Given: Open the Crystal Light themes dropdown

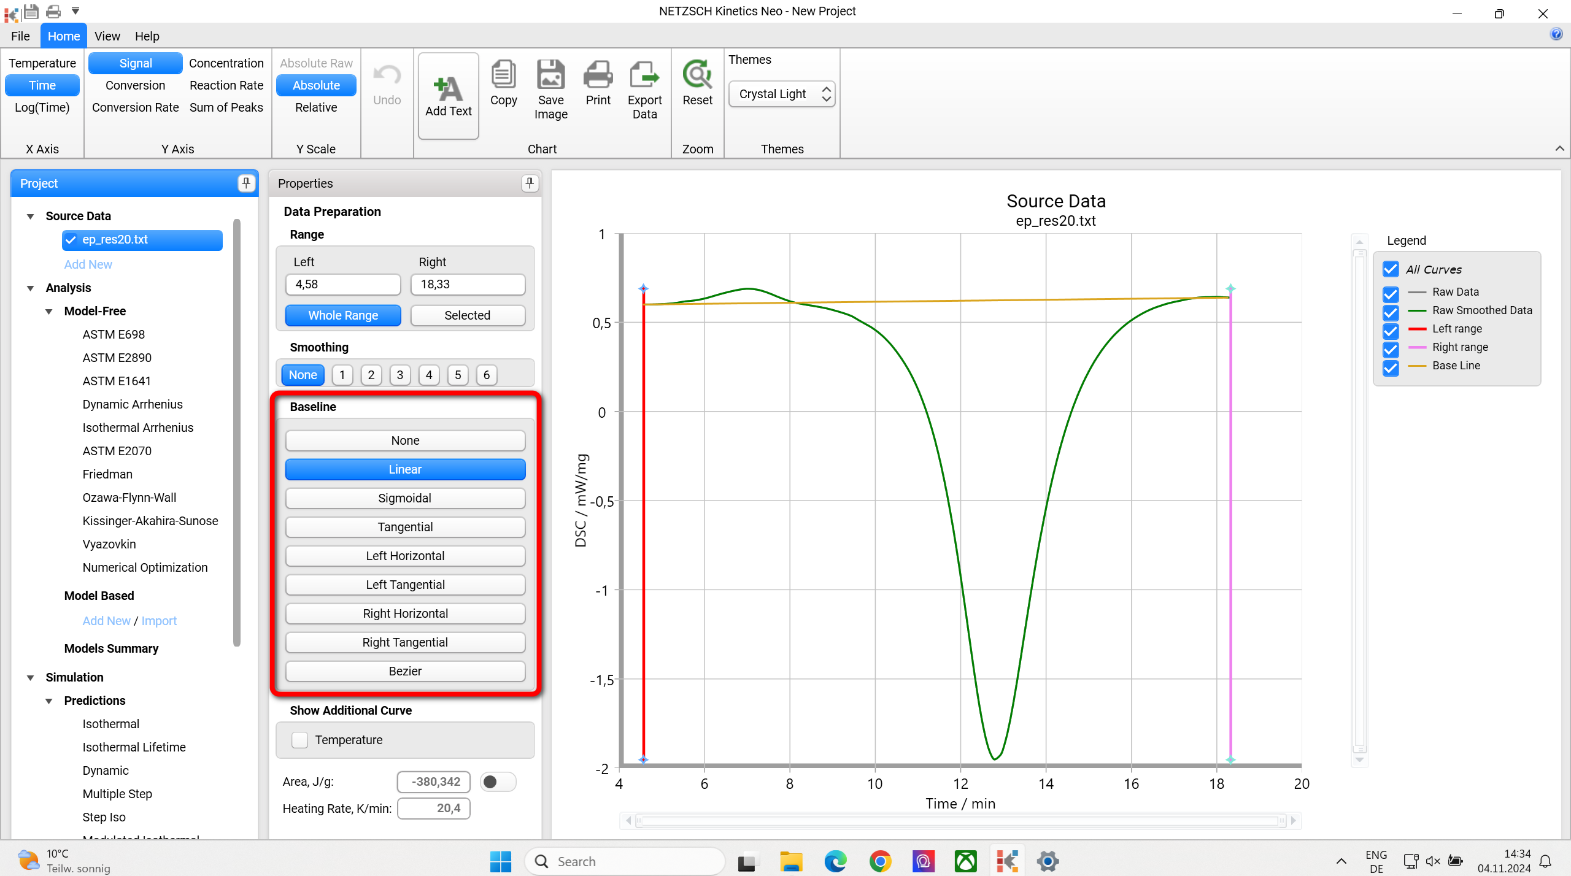Looking at the screenshot, I should pyautogui.click(x=782, y=94).
